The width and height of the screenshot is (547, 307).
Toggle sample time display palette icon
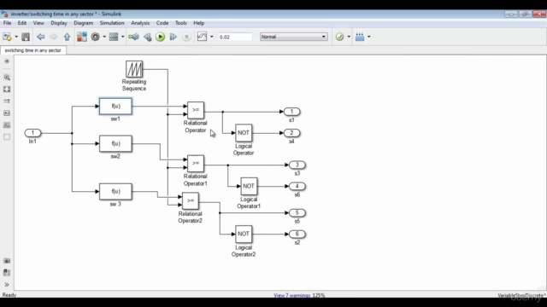7,101
